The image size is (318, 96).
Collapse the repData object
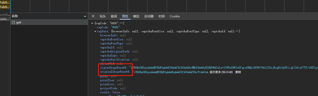pos(95,31)
